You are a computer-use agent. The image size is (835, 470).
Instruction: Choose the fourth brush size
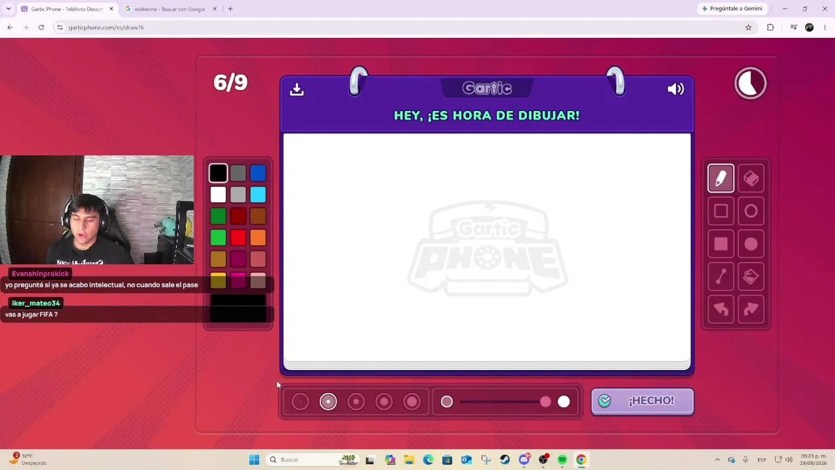[x=384, y=401]
